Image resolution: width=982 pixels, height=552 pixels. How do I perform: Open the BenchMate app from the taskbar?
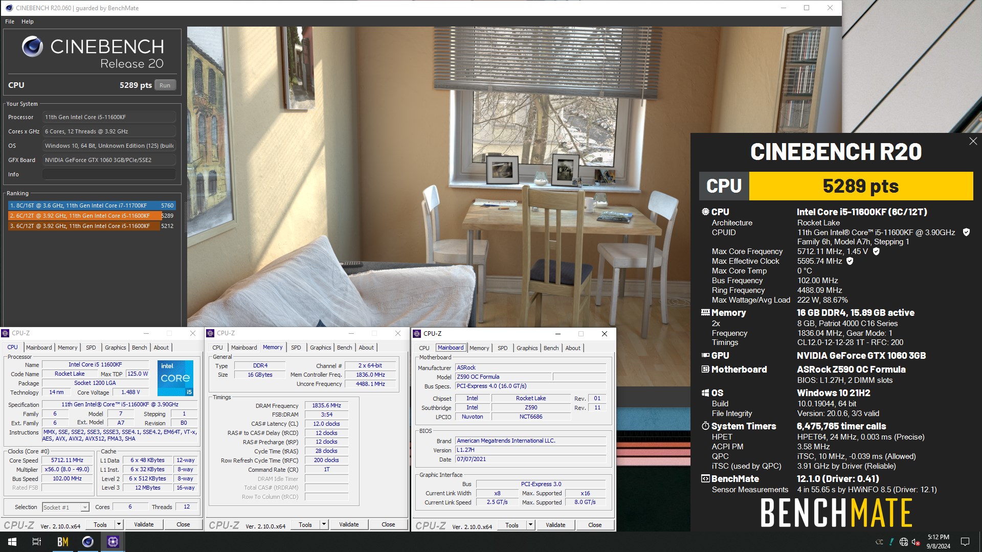coord(62,542)
